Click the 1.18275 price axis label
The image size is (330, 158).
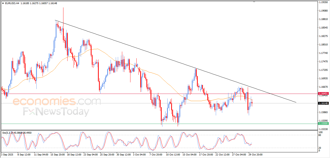pyautogui.click(x=323, y=36)
